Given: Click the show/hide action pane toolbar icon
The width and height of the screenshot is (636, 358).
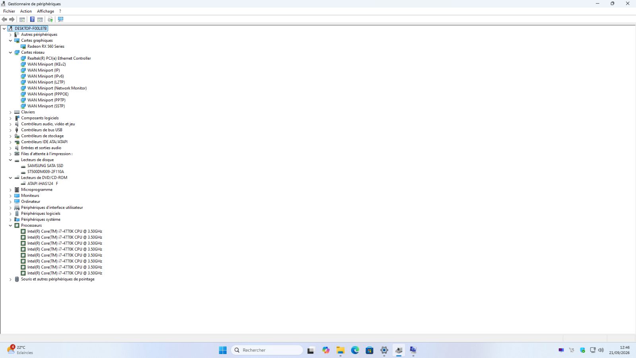Looking at the screenshot, I should tap(40, 19).
